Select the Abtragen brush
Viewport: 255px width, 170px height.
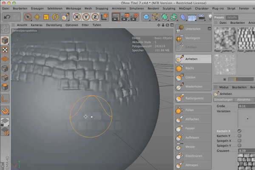pos(193,165)
